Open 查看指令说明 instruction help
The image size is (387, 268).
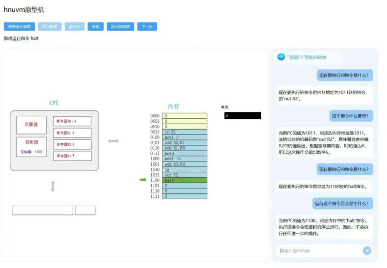(x=19, y=27)
